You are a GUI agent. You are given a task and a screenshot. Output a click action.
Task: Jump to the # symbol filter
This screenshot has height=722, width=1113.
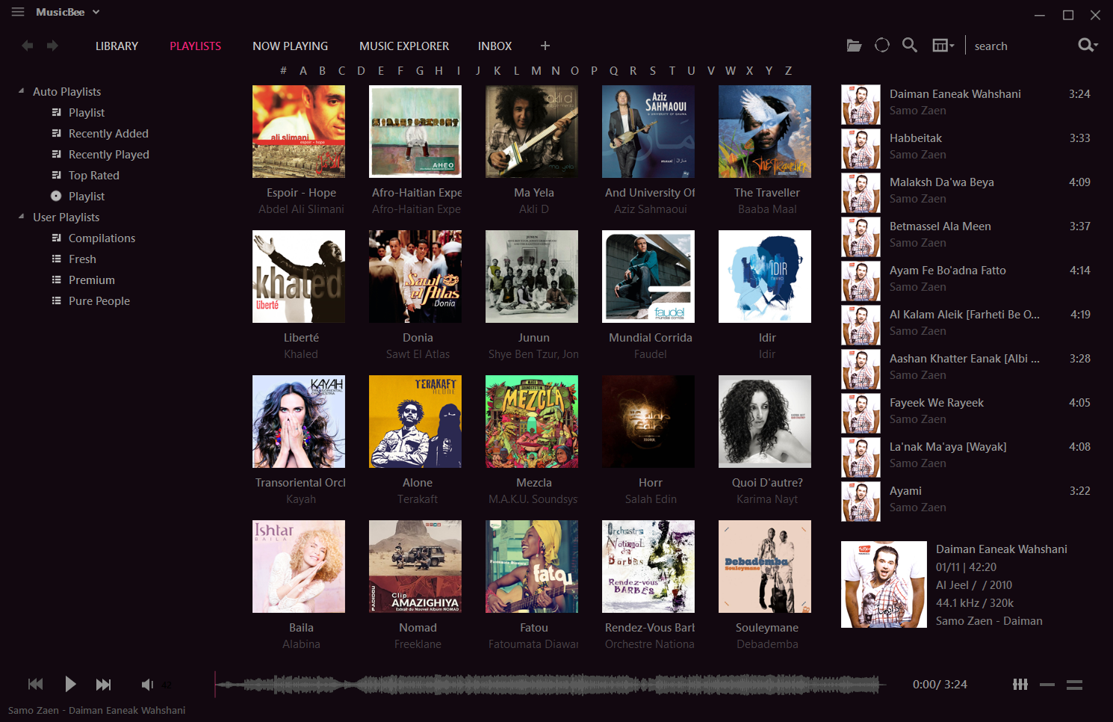283,70
